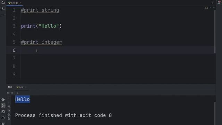The height and width of the screenshot is (125, 222).
Task: Click the warnings indicator showing 3
Action: 206,8
